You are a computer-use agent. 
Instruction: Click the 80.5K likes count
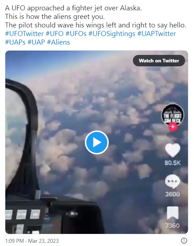(x=173, y=163)
